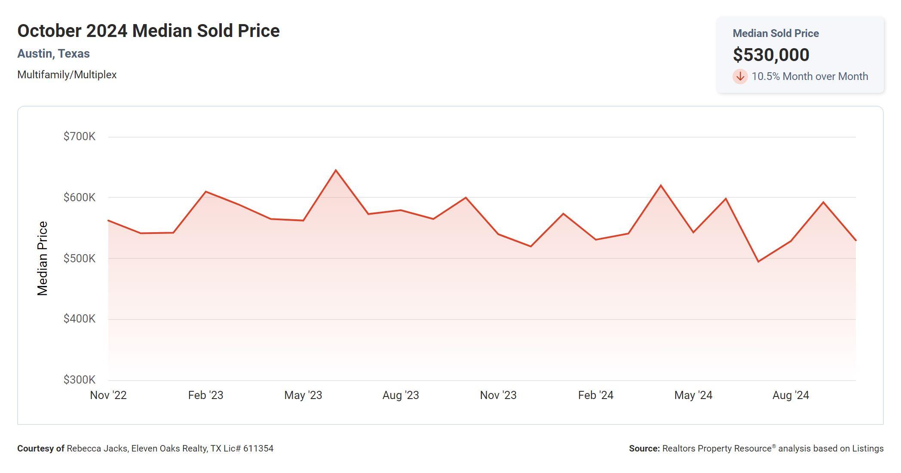
Task: Select the Nov '23 x-axis label
Action: [498, 395]
